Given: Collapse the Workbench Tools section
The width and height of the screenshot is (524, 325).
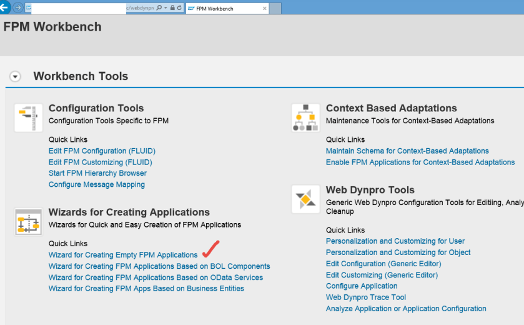Looking at the screenshot, I should 15,77.
